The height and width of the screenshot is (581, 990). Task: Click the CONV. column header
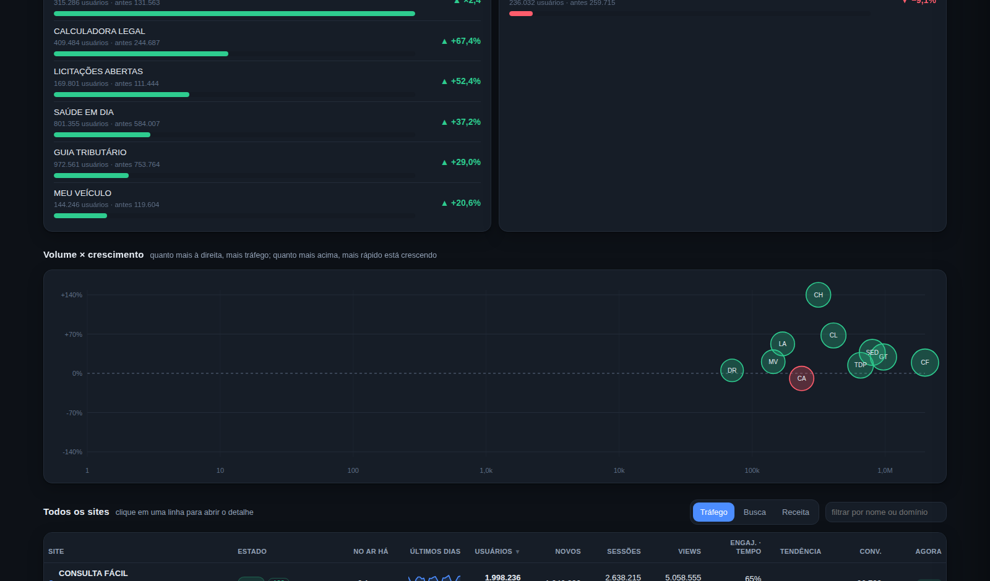[x=871, y=551]
